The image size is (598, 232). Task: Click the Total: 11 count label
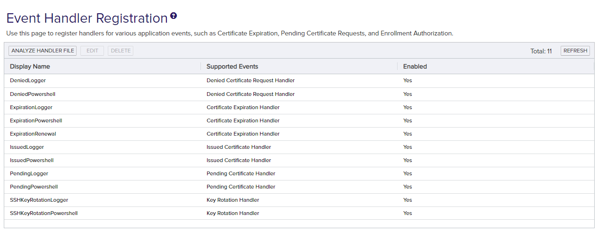point(541,51)
